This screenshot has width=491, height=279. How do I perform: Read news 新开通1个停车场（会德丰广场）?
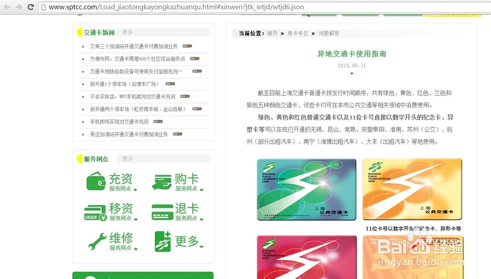click(125, 84)
